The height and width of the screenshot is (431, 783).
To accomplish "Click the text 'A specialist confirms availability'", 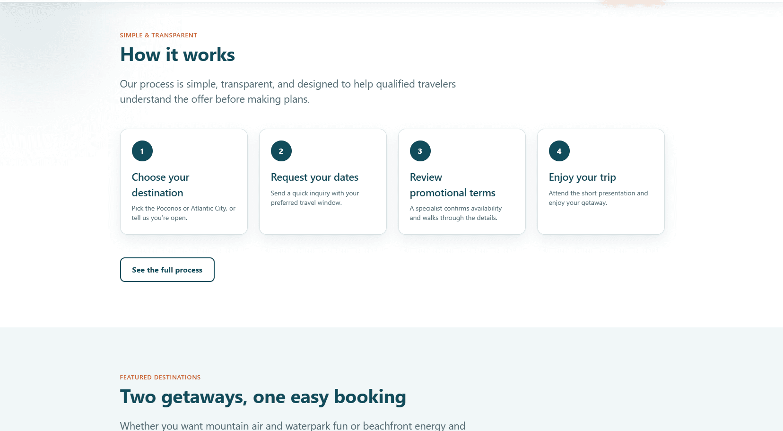I will pyautogui.click(x=456, y=208).
